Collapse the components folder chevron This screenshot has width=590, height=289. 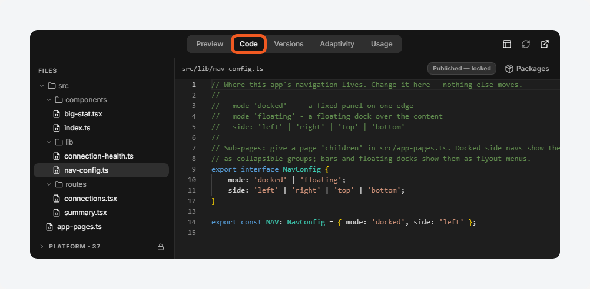pos(49,100)
